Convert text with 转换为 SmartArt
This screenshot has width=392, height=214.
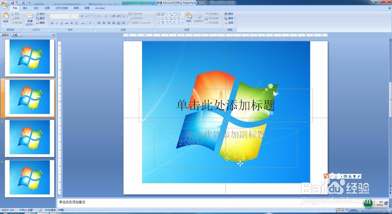coord(141,23)
